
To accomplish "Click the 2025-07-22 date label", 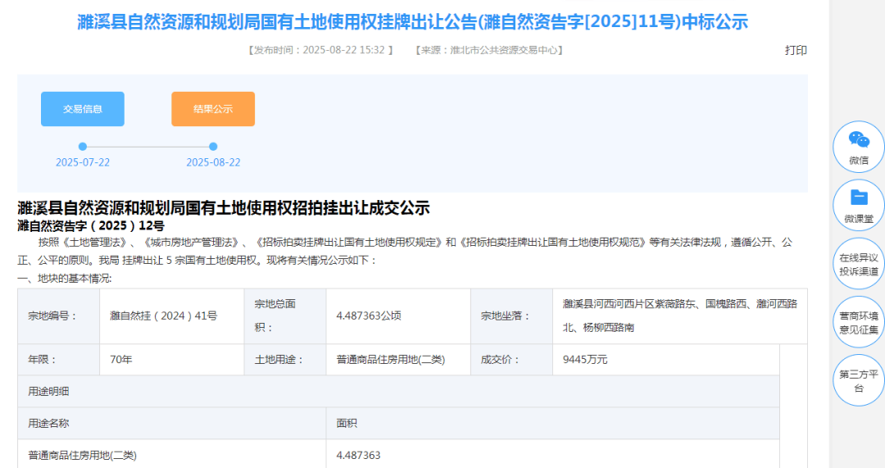I will (83, 162).
